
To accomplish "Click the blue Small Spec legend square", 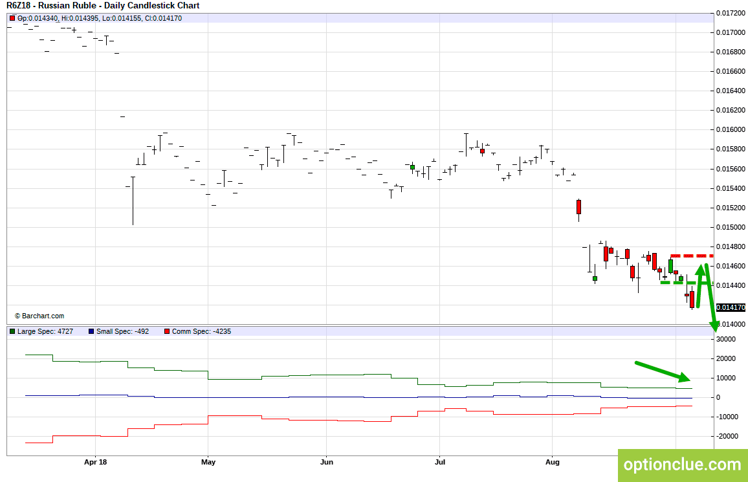I will pyautogui.click(x=91, y=331).
